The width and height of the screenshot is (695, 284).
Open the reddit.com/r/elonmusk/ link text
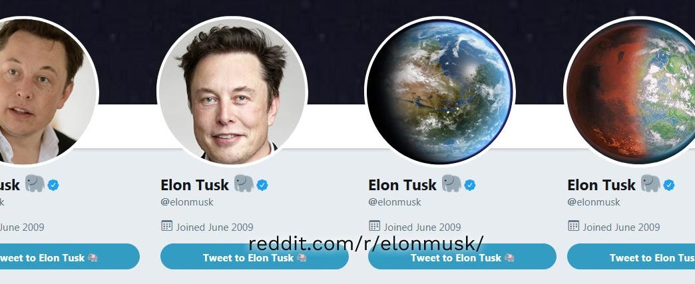365,243
